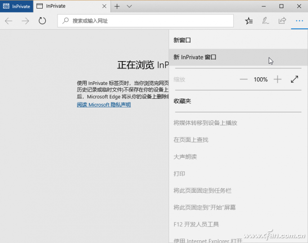Screen dimensions: 308x243
Task: Select 将此页固定到"开始"屏幕 menu item
Action: (238, 207)
